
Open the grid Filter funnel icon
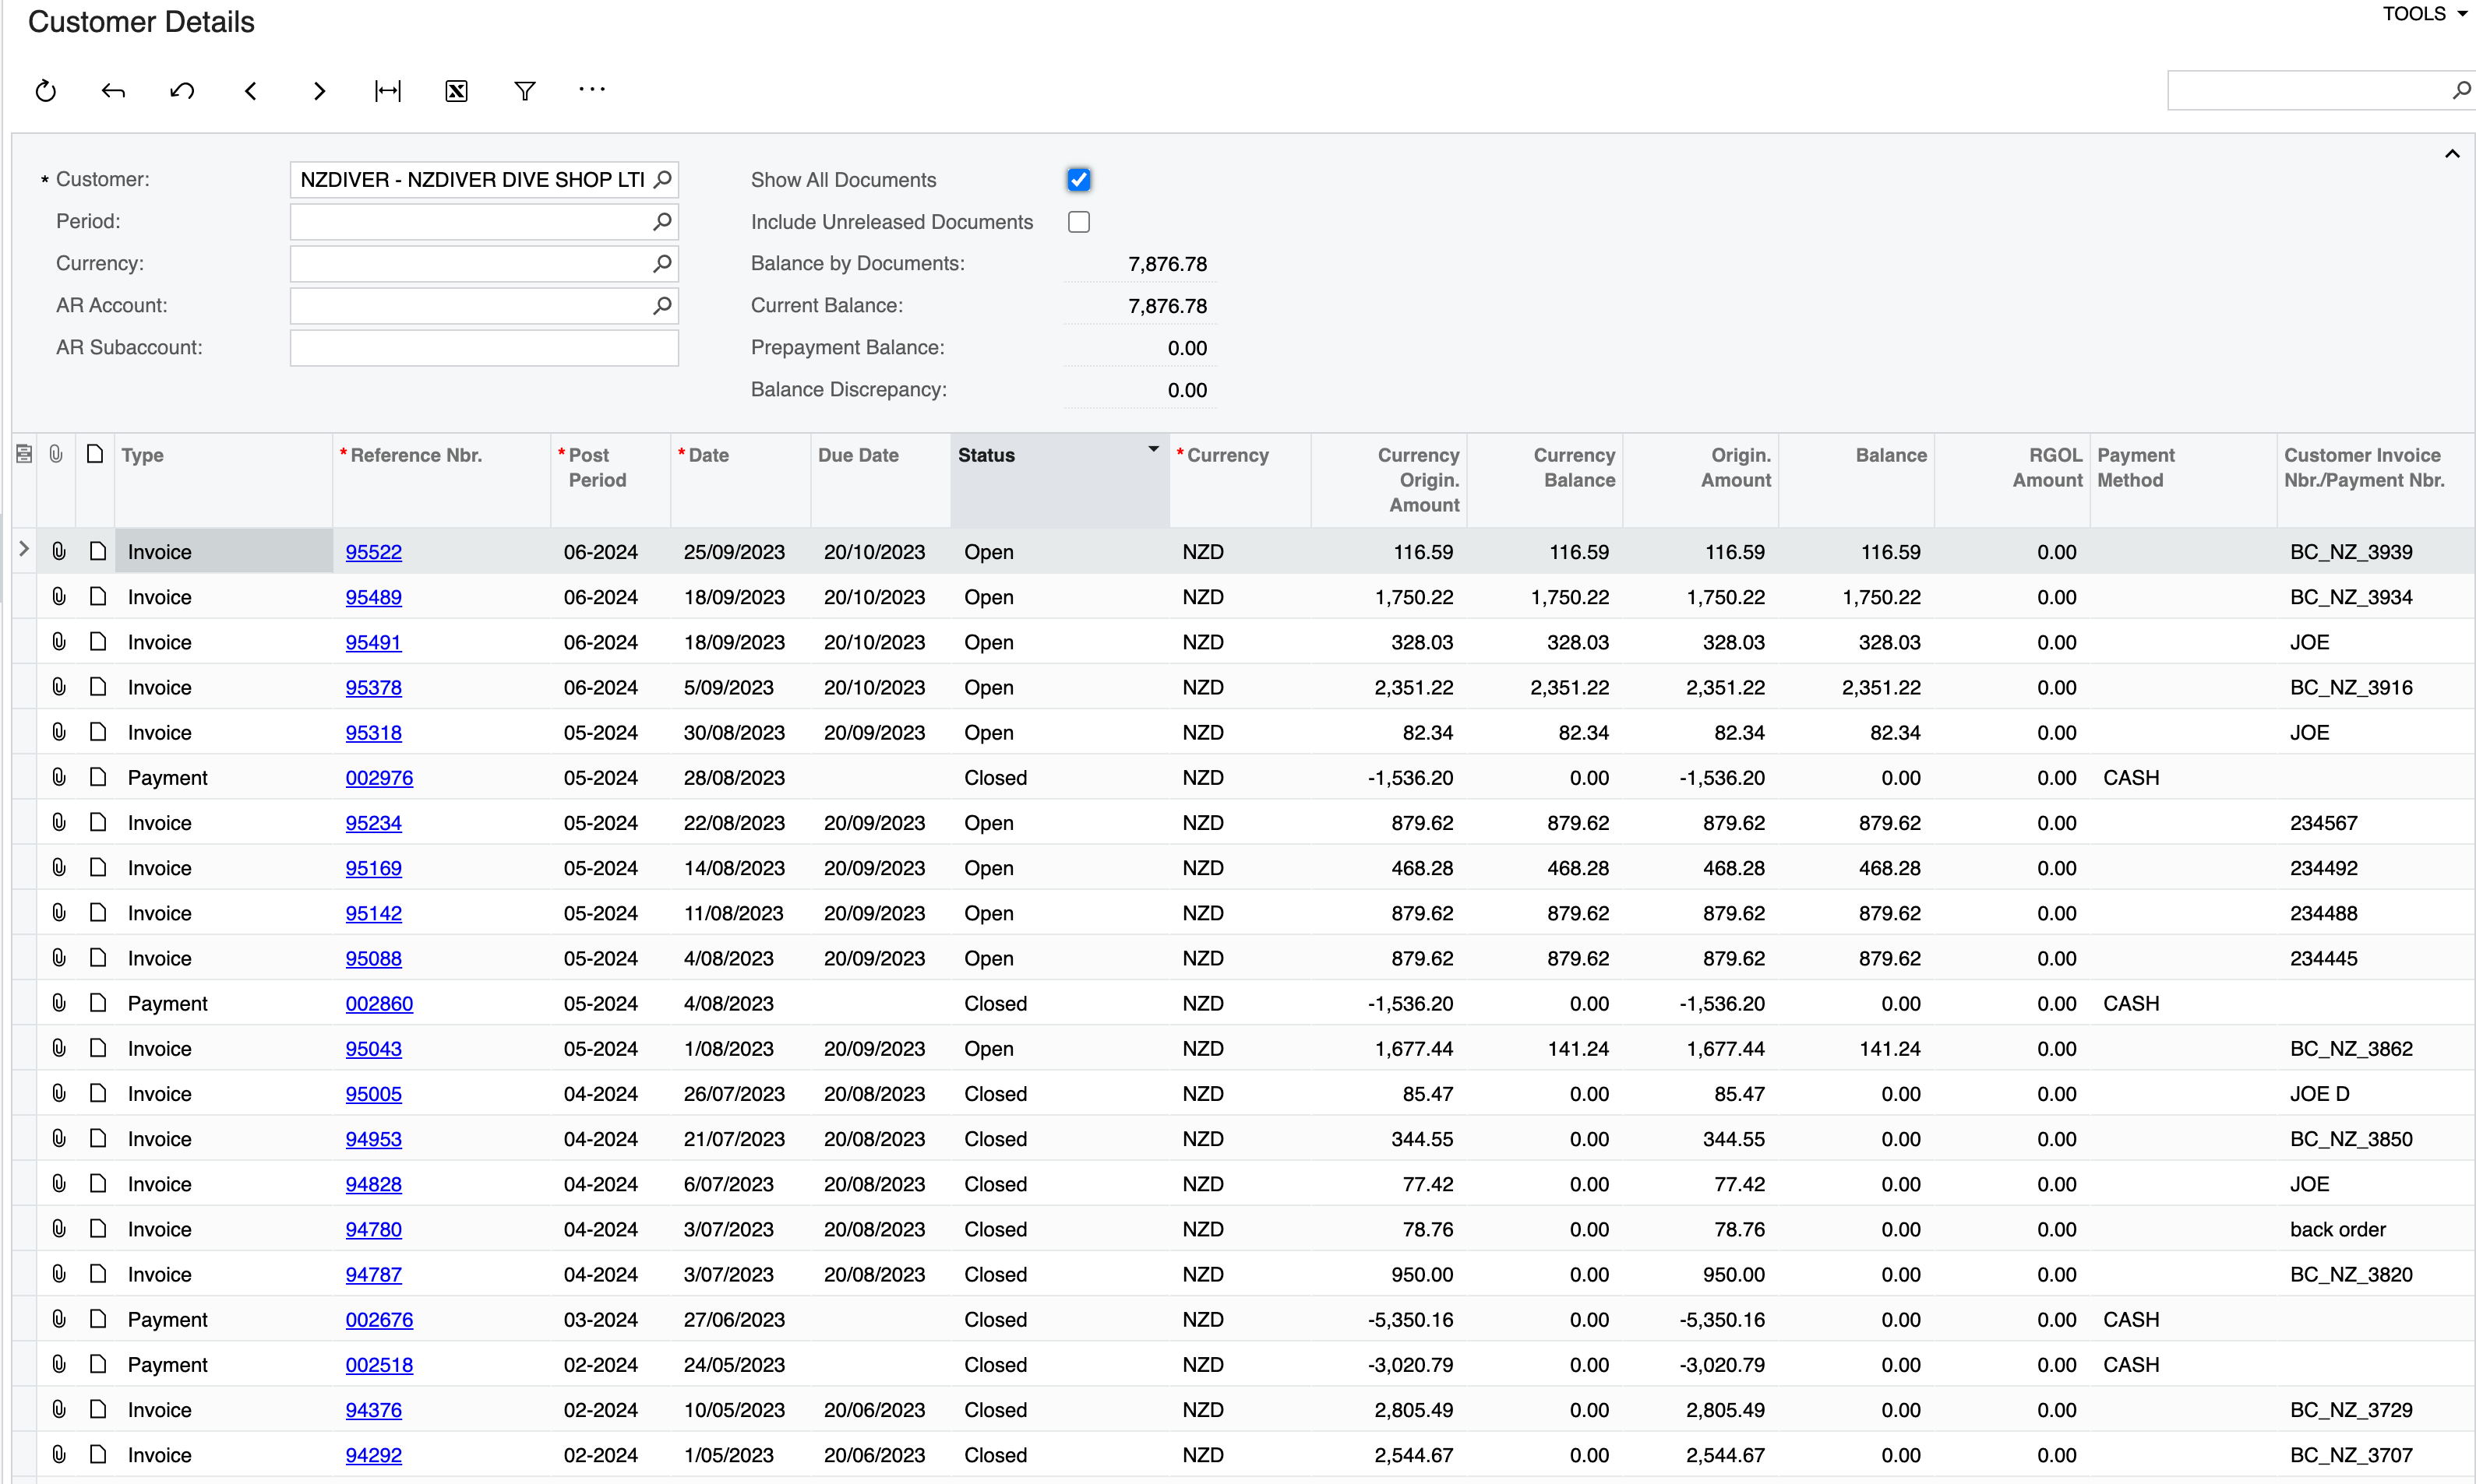[524, 91]
